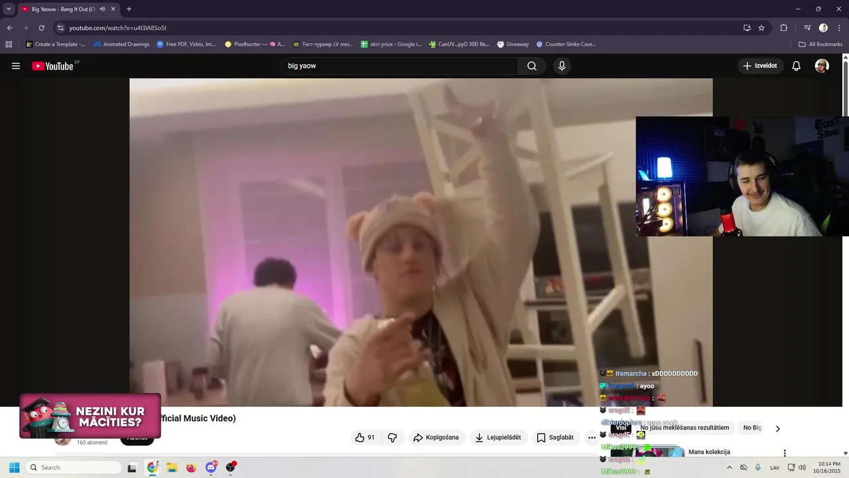Open the volume speaker tray icon

point(802,467)
